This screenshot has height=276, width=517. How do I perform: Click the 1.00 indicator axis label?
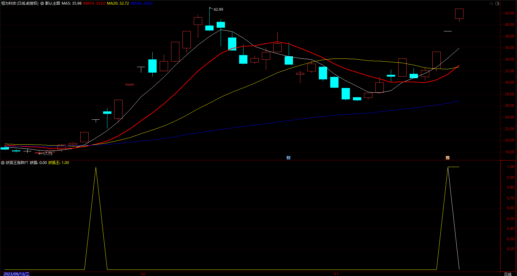point(511,167)
